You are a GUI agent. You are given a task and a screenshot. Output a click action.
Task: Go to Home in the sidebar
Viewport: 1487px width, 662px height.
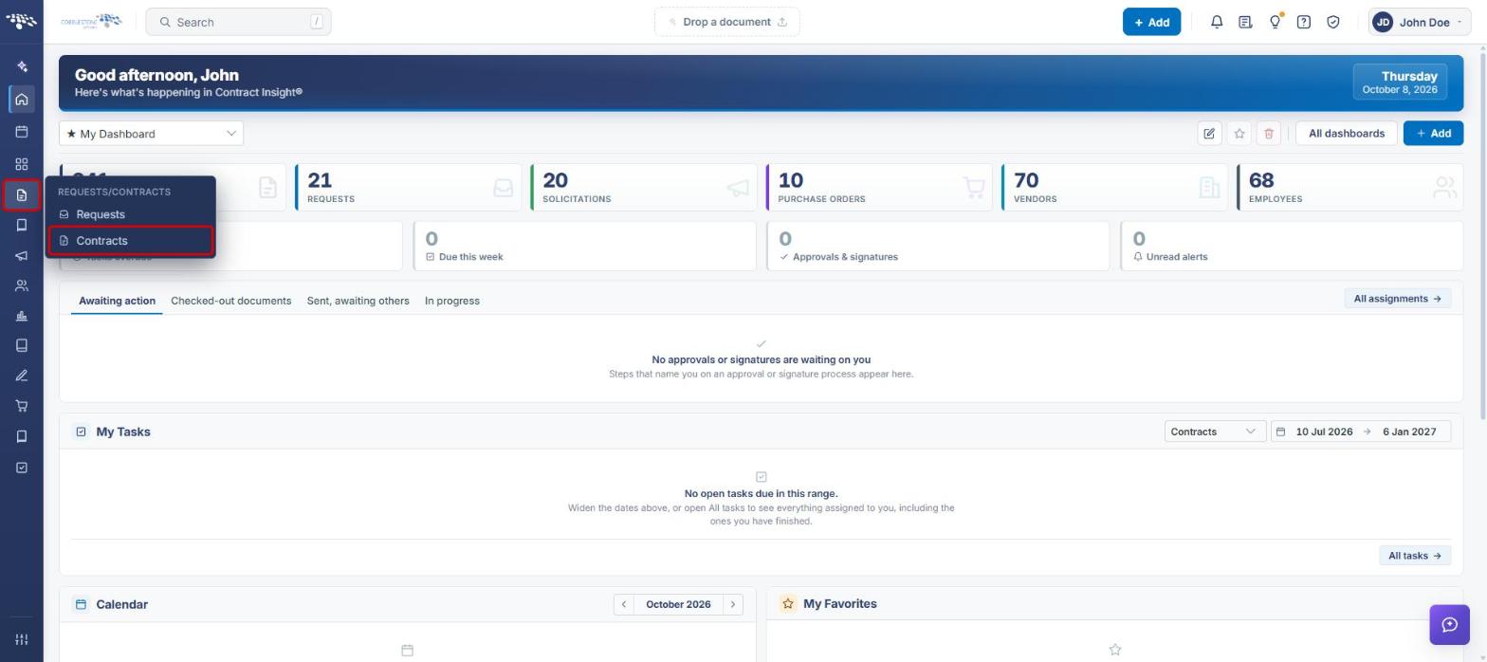point(22,99)
